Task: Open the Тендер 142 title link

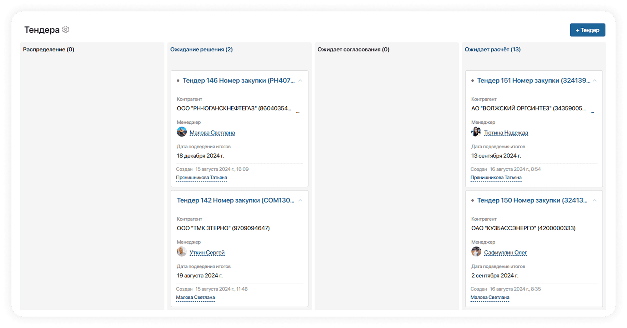Action: pos(235,200)
